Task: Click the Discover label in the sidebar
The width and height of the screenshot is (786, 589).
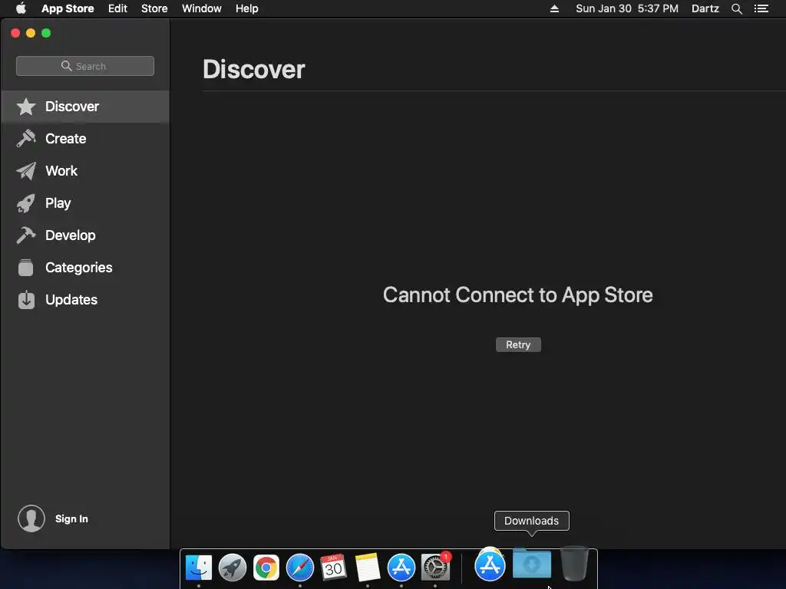Action: (x=72, y=107)
